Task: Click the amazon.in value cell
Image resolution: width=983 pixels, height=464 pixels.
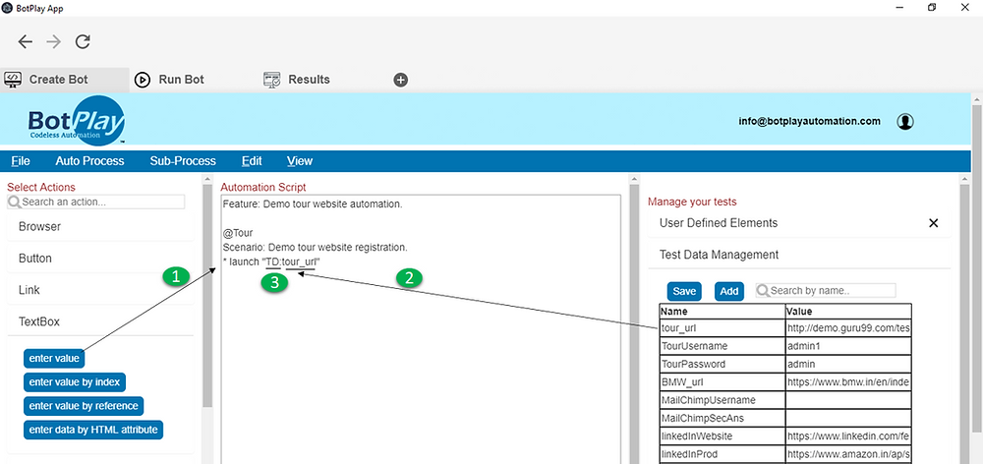Action: click(x=849, y=453)
